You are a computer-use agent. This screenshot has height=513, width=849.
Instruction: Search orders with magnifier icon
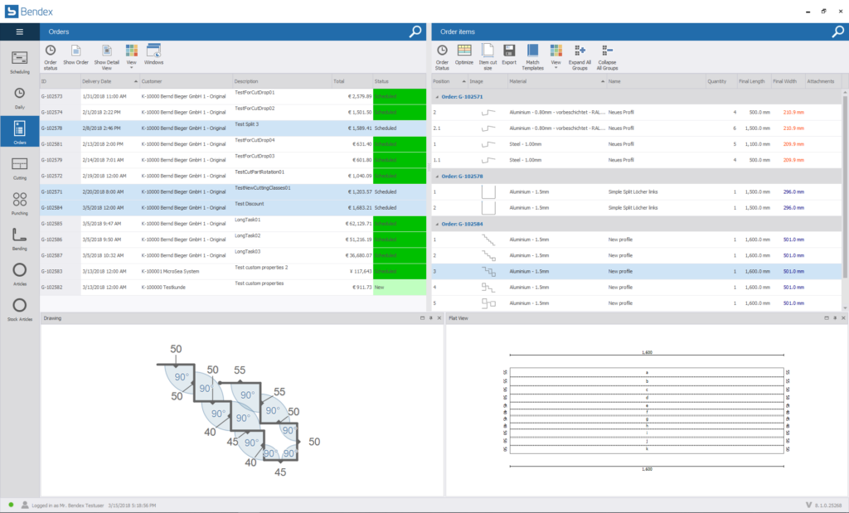(x=415, y=31)
